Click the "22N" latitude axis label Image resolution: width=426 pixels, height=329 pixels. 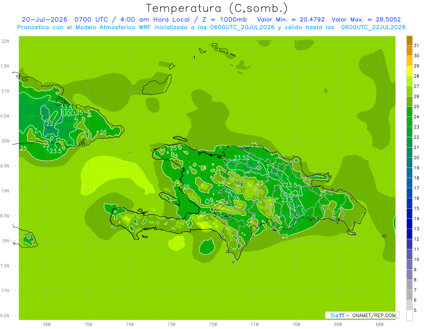tap(6, 41)
